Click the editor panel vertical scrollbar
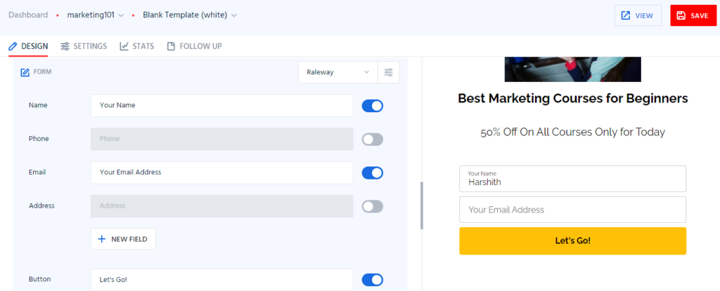 (x=422, y=205)
